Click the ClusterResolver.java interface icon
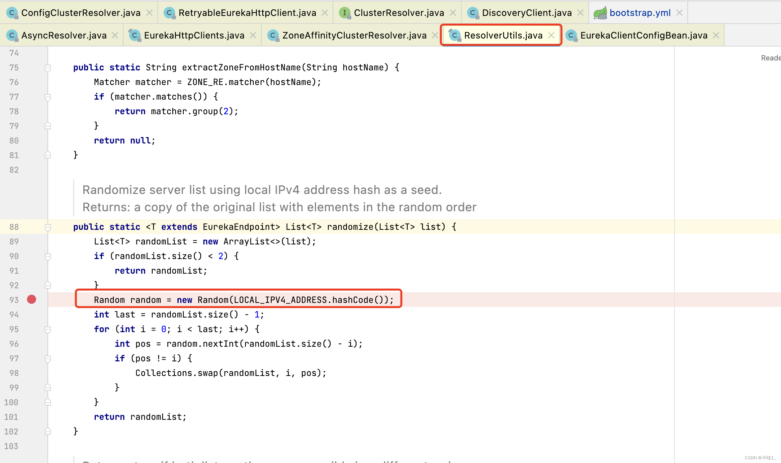The height and width of the screenshot is (463, 781). [x=345, y=13]
